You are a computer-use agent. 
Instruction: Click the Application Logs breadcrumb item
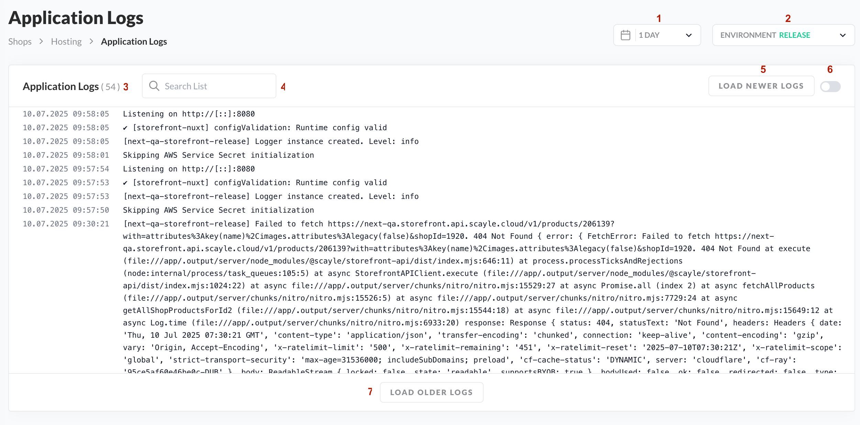[134, 42]
